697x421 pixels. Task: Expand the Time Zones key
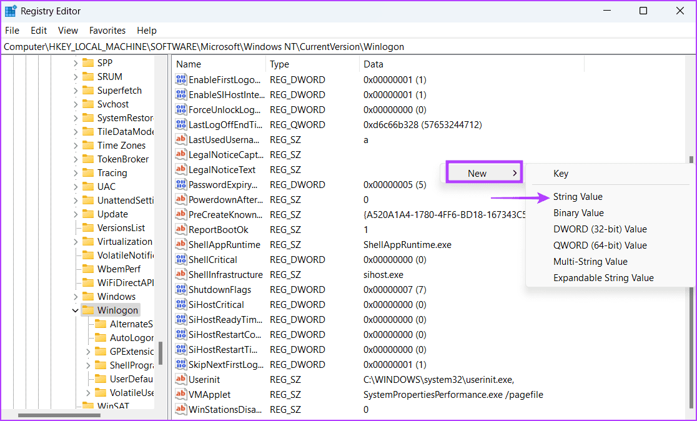pos(76,146)
